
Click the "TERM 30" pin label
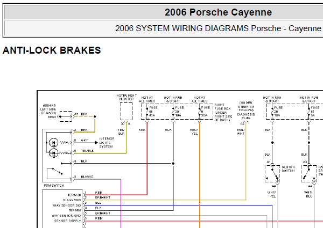pos(74,195)
